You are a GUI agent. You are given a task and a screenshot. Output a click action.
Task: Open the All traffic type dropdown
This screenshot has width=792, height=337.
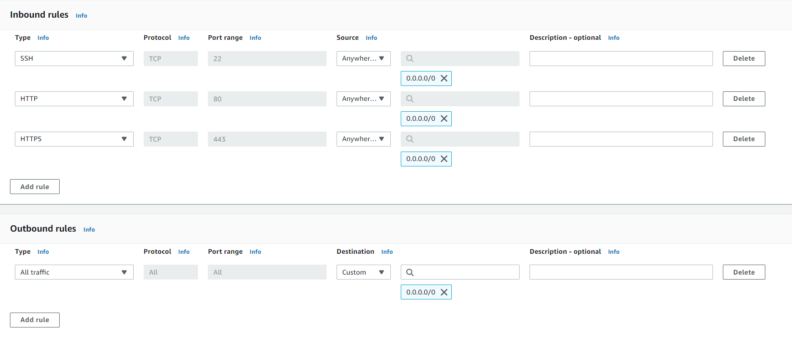(x=74, y=272)
